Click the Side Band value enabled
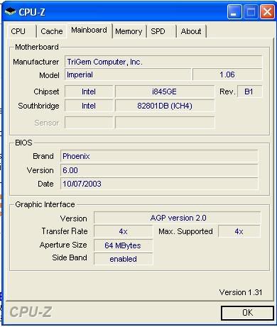Screen dimensions: 277x327 pos(124,259)
